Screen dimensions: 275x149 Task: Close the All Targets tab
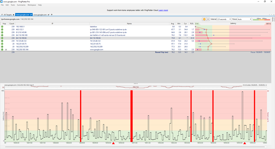13,15
